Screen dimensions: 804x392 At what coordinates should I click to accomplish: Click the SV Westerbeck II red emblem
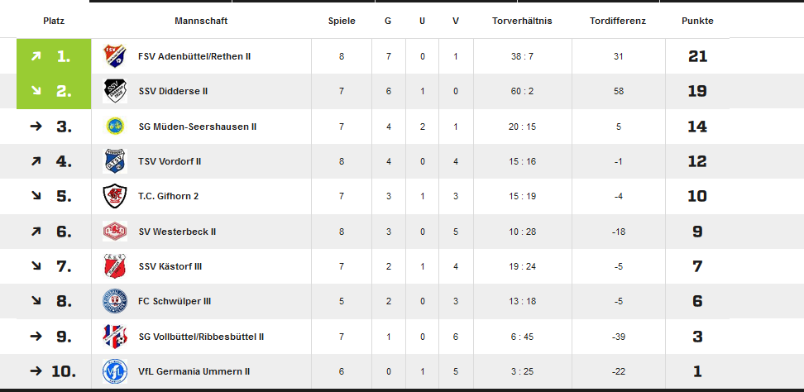point(115,232)
